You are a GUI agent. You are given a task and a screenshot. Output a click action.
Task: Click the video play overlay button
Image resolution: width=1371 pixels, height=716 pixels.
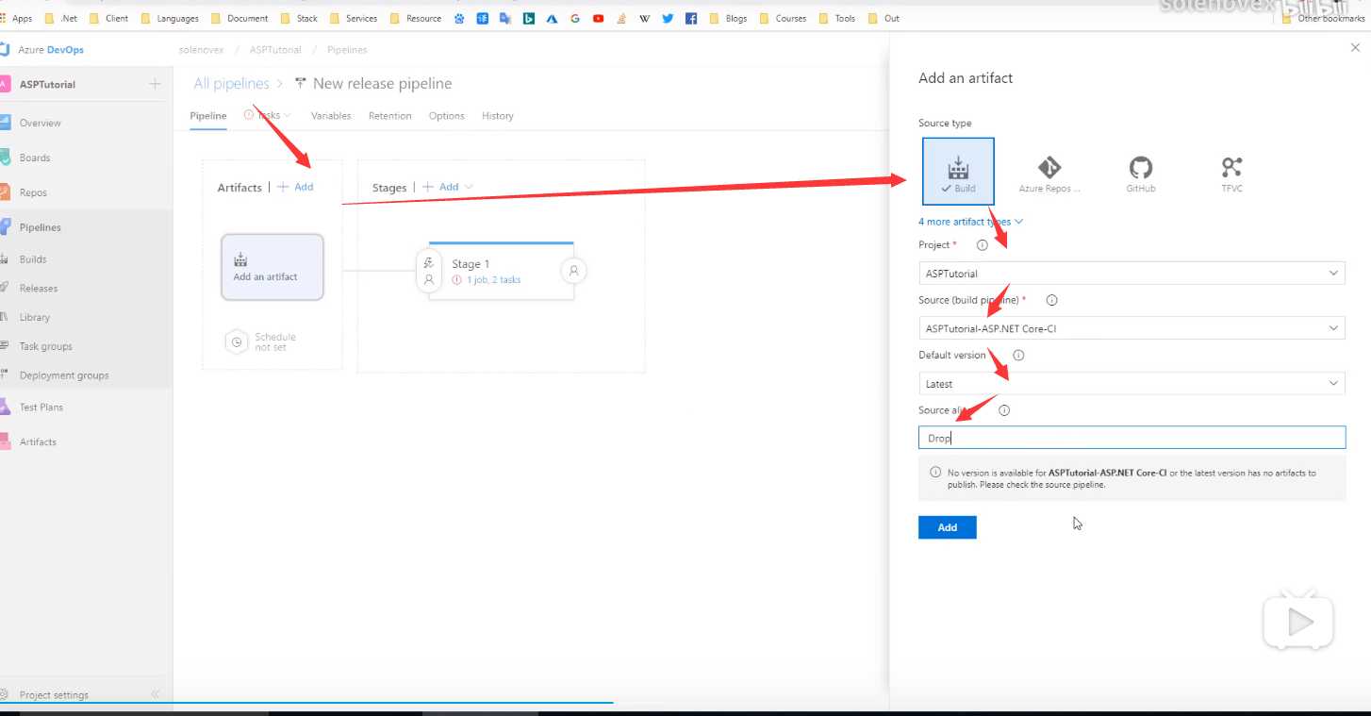point(1298,622)
